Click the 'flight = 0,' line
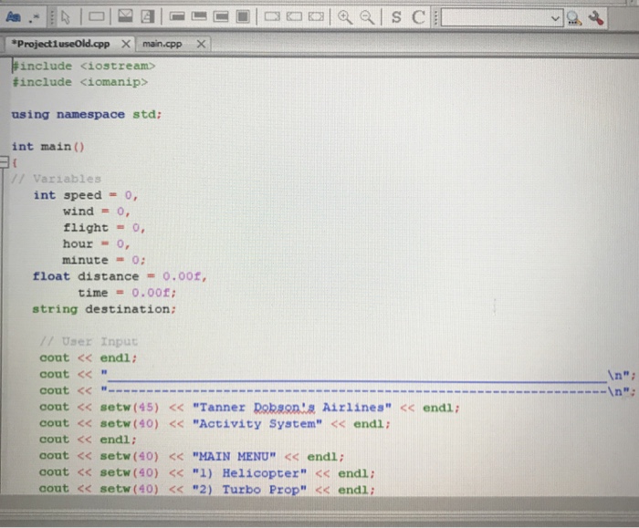 (104, 228)
